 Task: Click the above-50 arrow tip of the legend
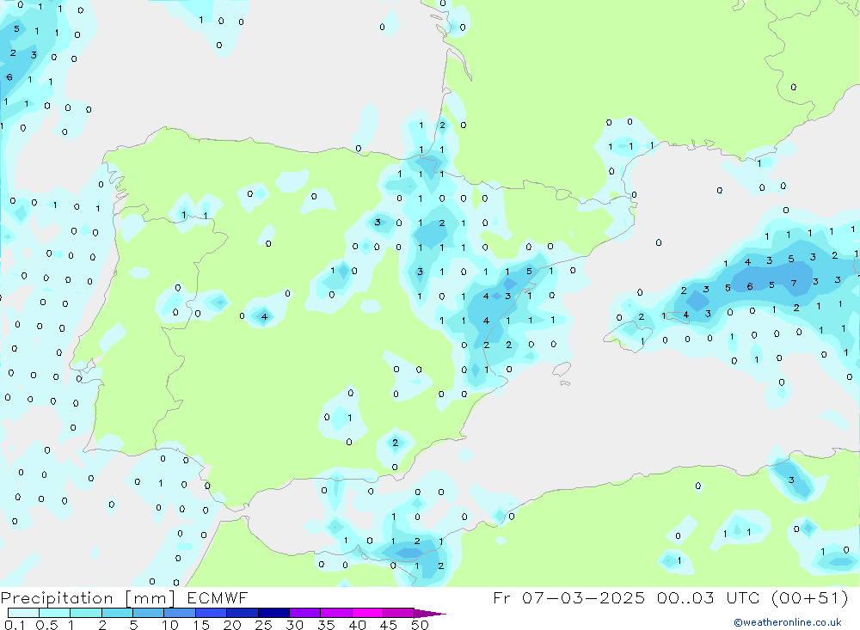[430, 614]
